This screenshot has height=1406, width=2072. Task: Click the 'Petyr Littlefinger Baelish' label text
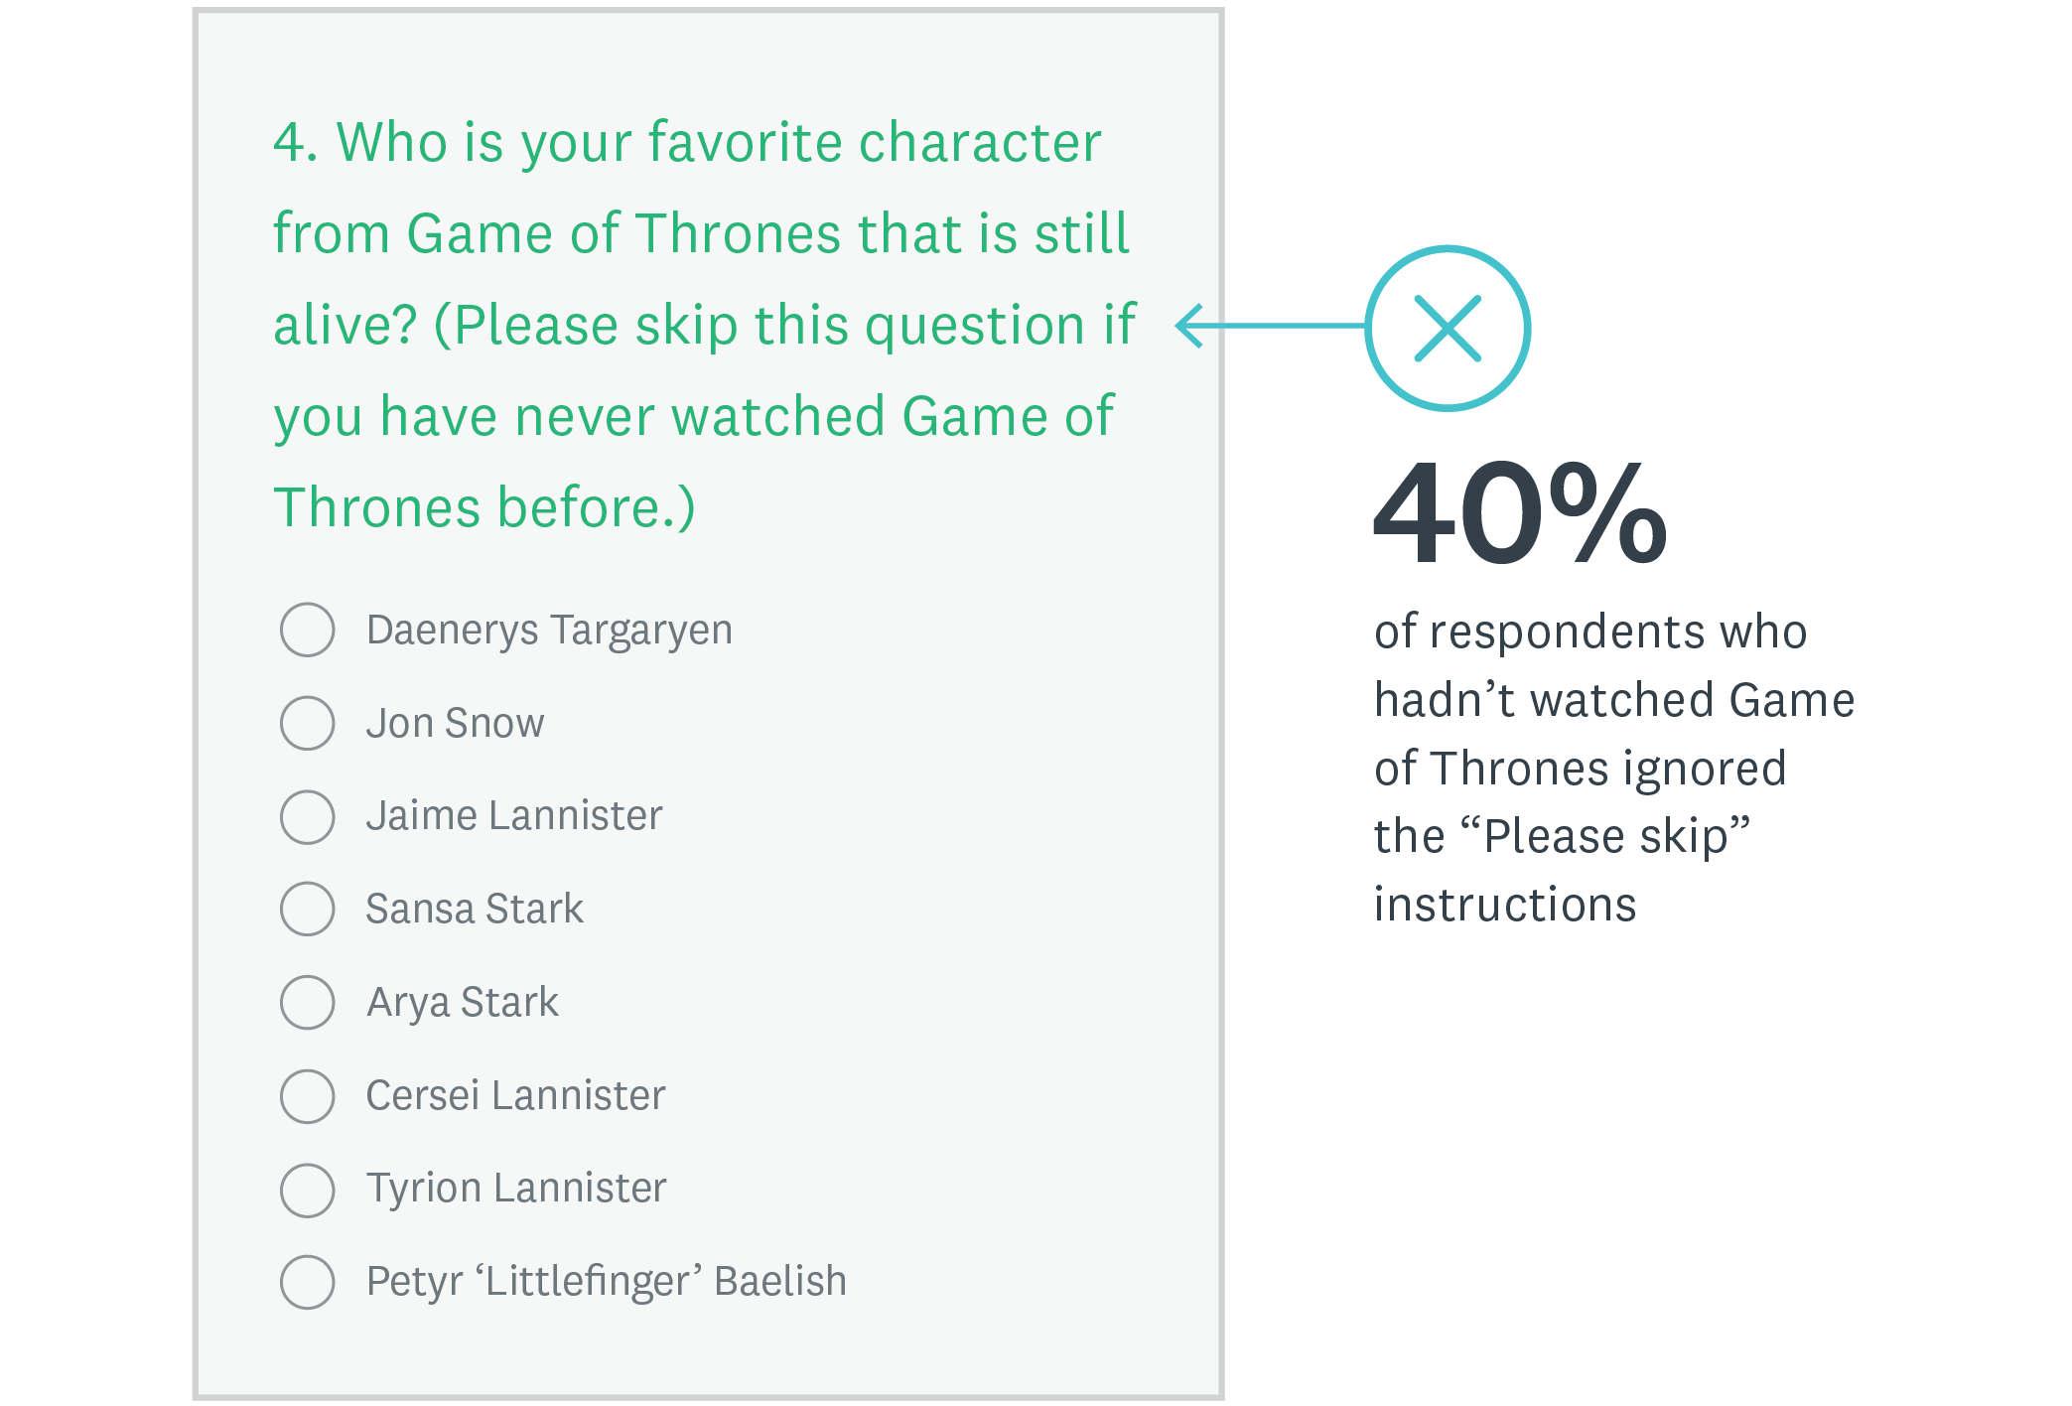[606, 1281]
